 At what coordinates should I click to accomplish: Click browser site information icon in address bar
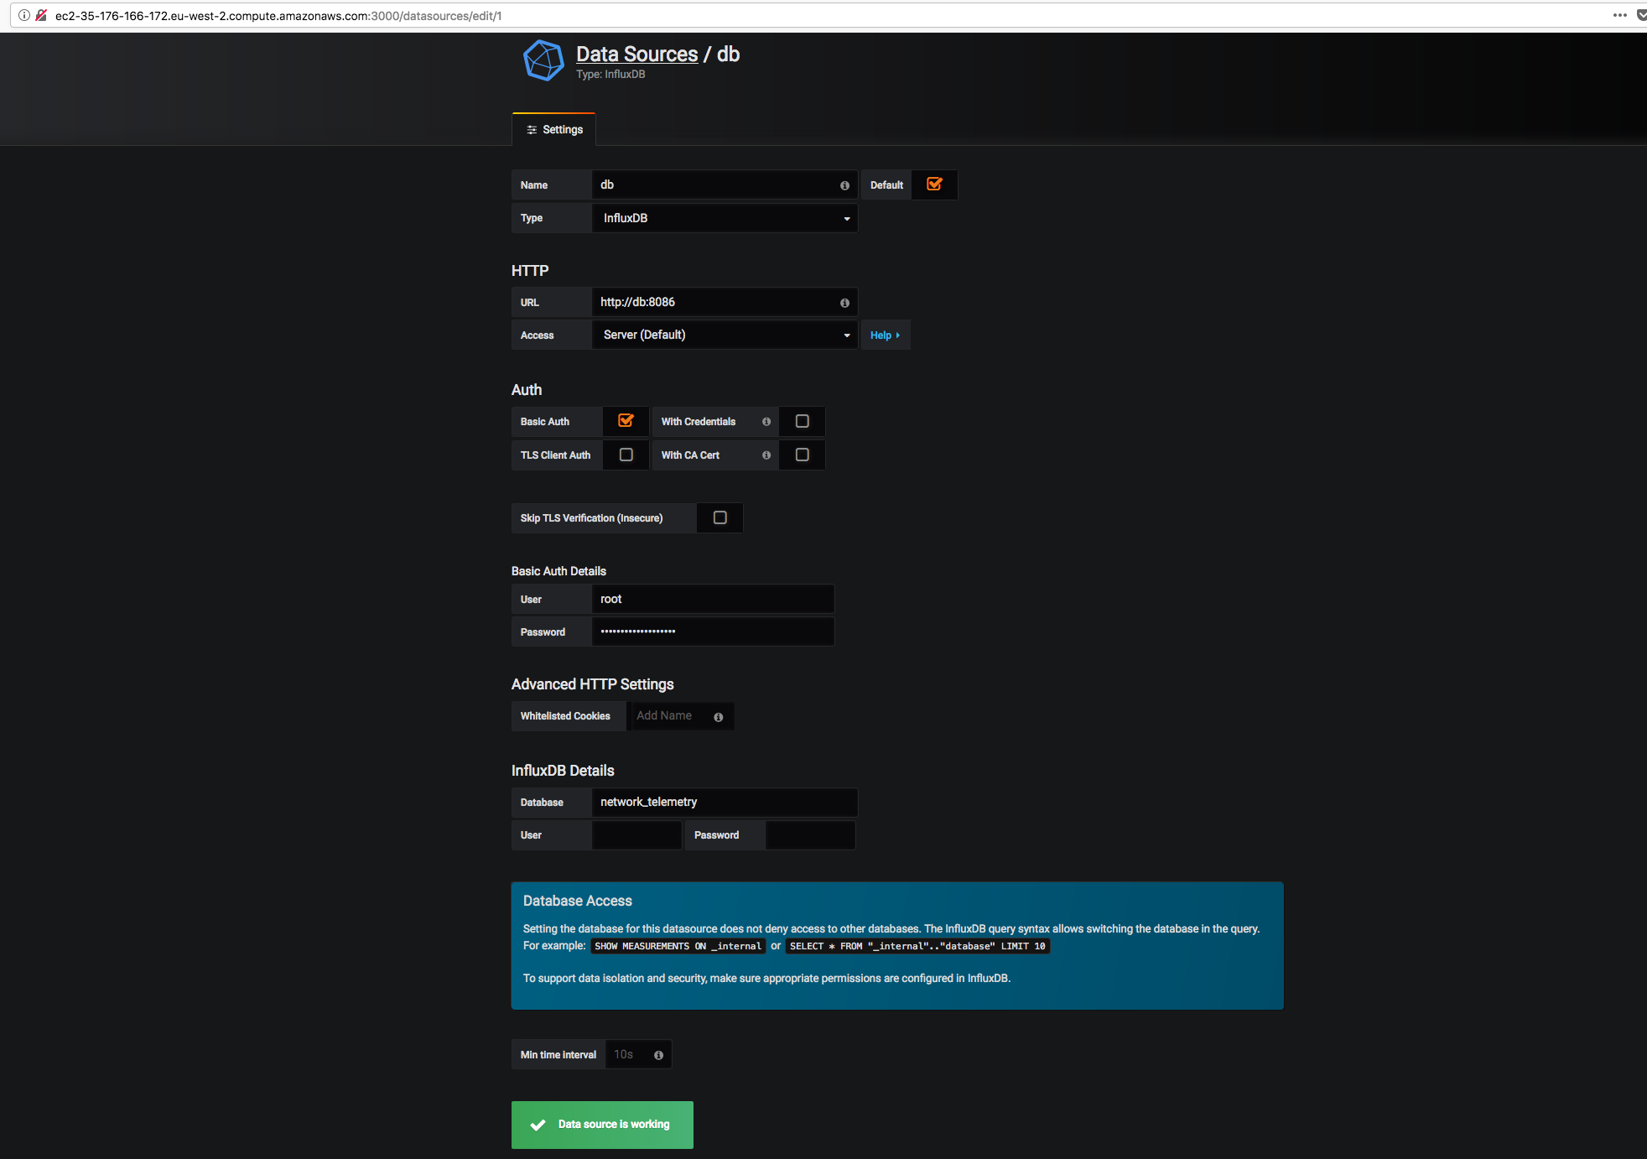pyautogui.click(x=24, y=15)
